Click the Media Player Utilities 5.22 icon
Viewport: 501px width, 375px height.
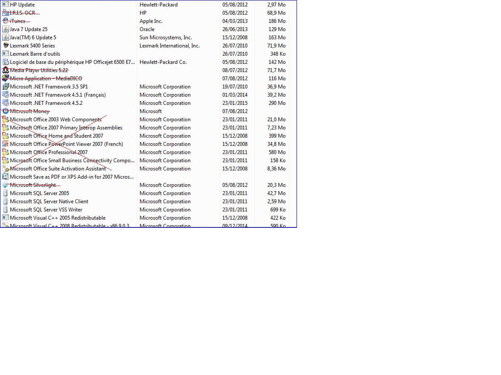click(x=6, y=70)
